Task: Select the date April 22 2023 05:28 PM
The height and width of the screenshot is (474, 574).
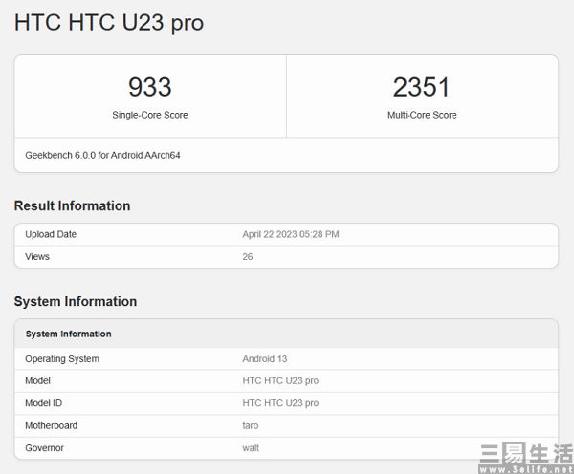Action: click(x=291, y=234)
